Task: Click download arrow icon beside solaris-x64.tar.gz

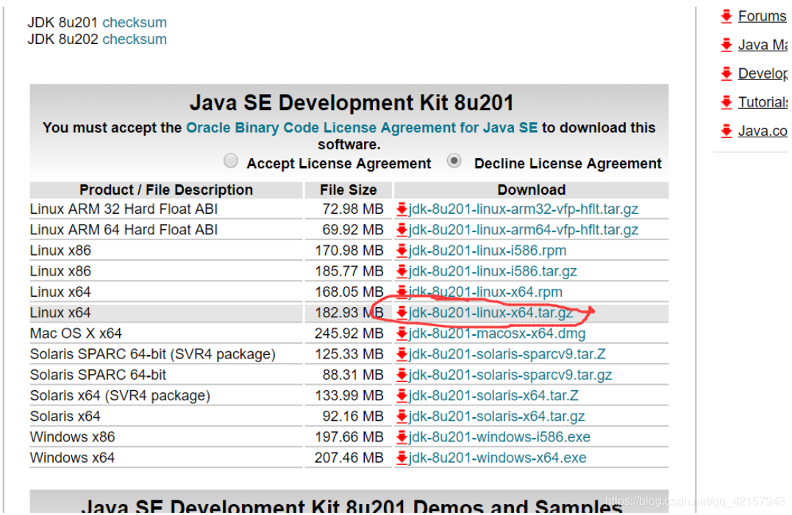Action: click(402, 416)
